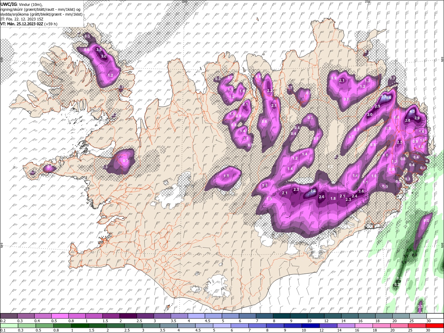The image size is (444, 333).
Task: Click the 4.3 snowfall value on the map
Action: pos(412,112)
